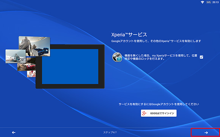Tap the Wi-Fi status icon

202,2
